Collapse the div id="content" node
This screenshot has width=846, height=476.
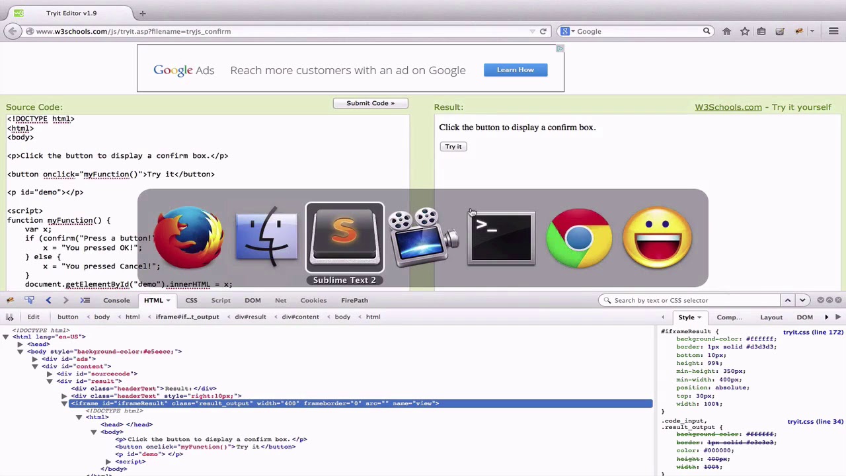pyautogui.click(x=35, y=366)
